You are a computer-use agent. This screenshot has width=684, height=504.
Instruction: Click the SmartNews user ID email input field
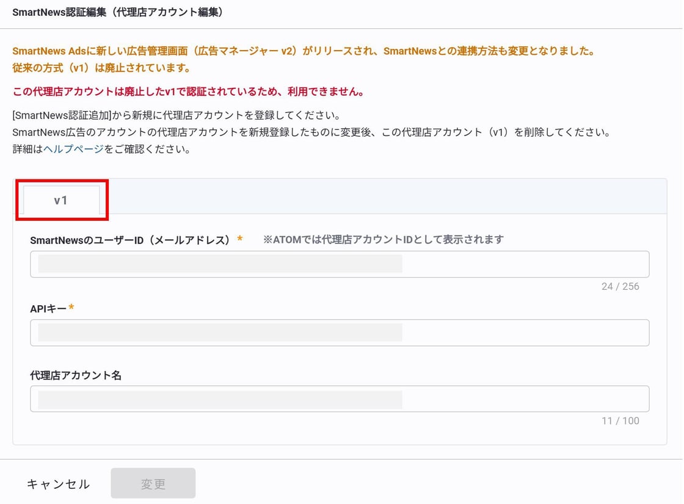tap(339, 264)
